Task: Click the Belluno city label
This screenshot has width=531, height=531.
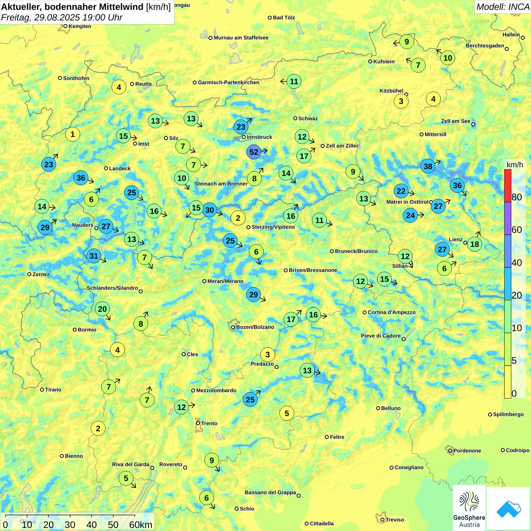Action: (391, 408)
